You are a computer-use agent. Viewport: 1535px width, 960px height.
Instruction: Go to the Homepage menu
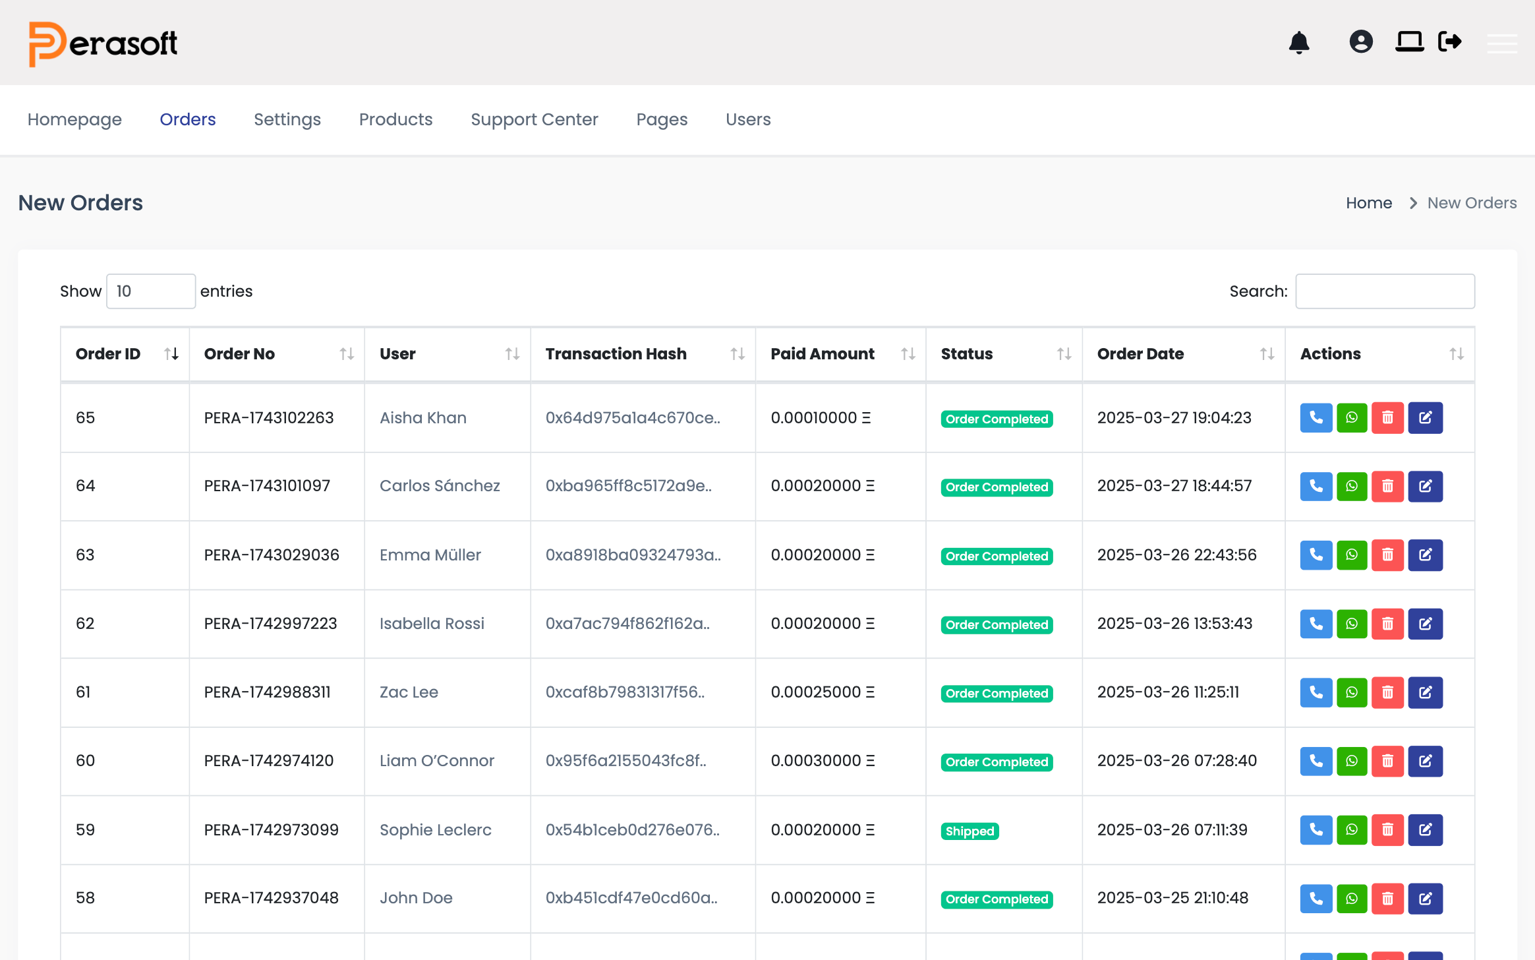[x=74, y=119]
